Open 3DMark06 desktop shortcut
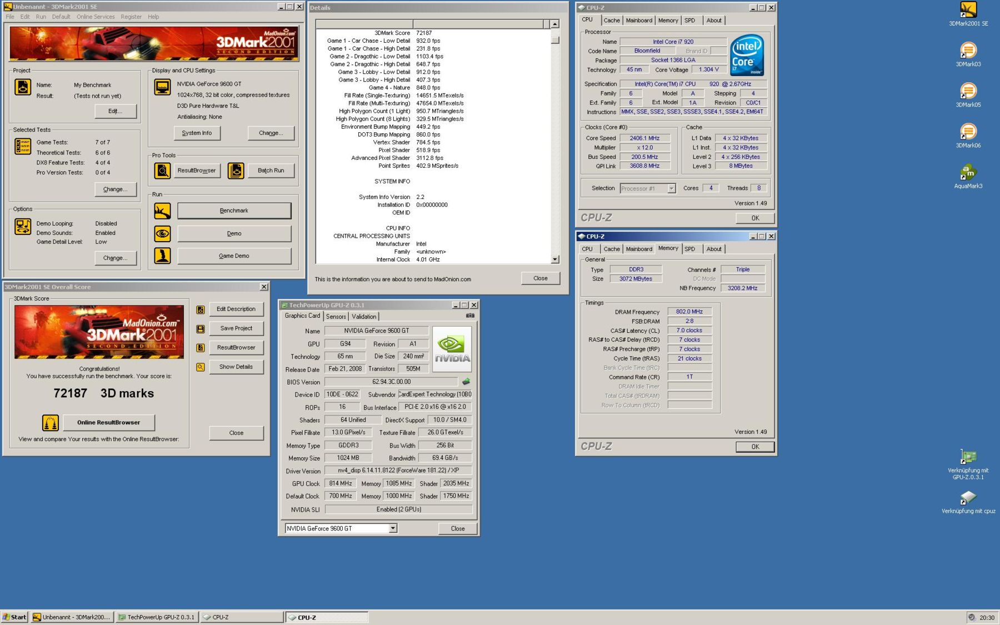The image size is (1000, 625). pos(968,136)
